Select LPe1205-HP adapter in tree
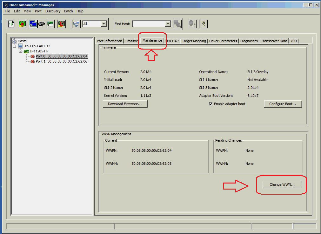Image resolution: width=321 pixels, height=234 pixels. [39, 51]
